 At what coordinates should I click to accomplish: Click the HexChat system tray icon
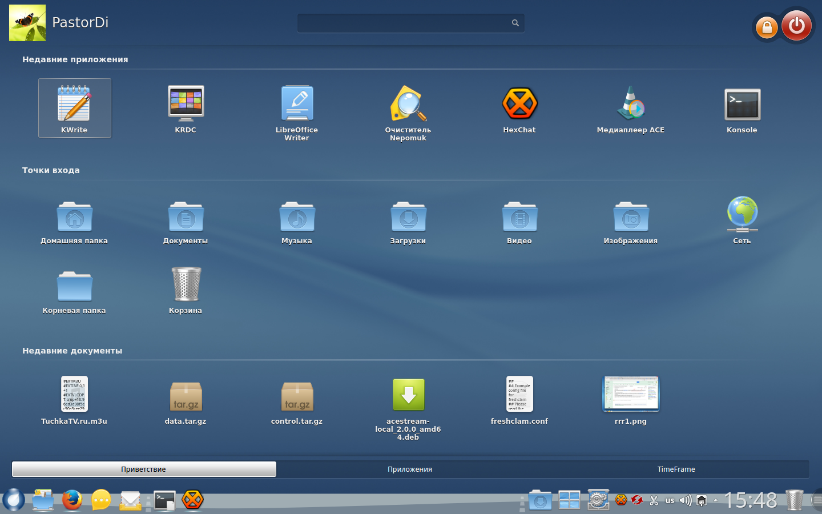[621, 500]
